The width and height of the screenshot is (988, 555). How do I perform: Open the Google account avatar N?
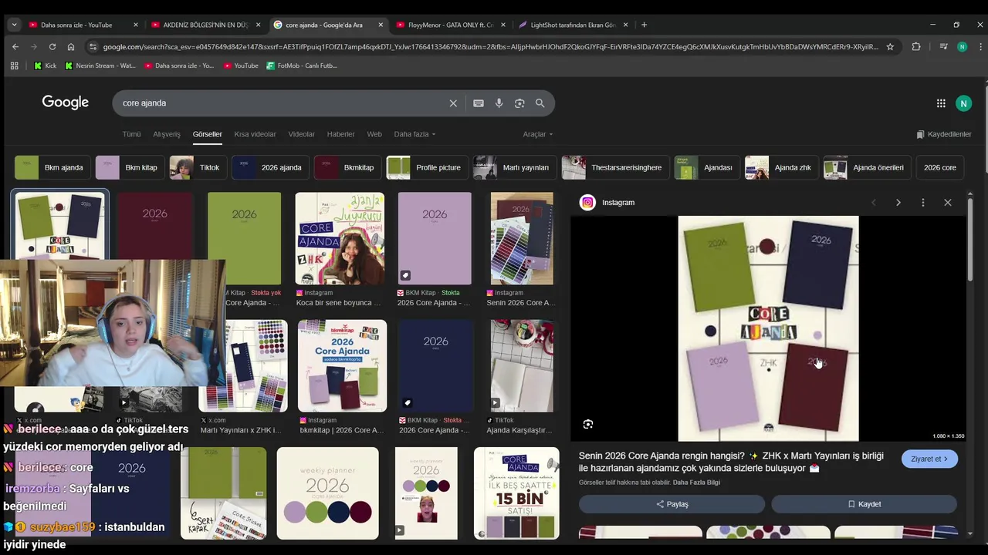pyautogui.click(x=963, y=103)
